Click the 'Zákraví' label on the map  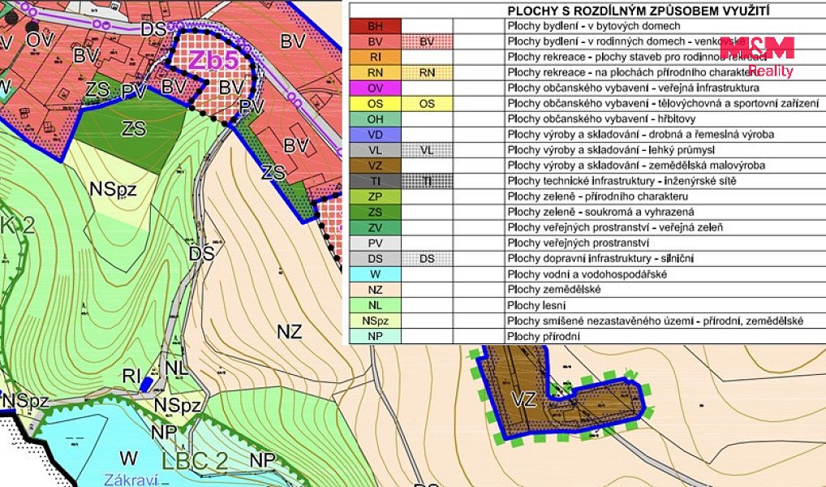(x=131, y=481)
